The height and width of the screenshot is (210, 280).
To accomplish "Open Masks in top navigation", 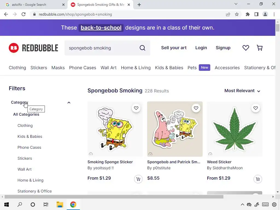I will [x=58, y=68].
